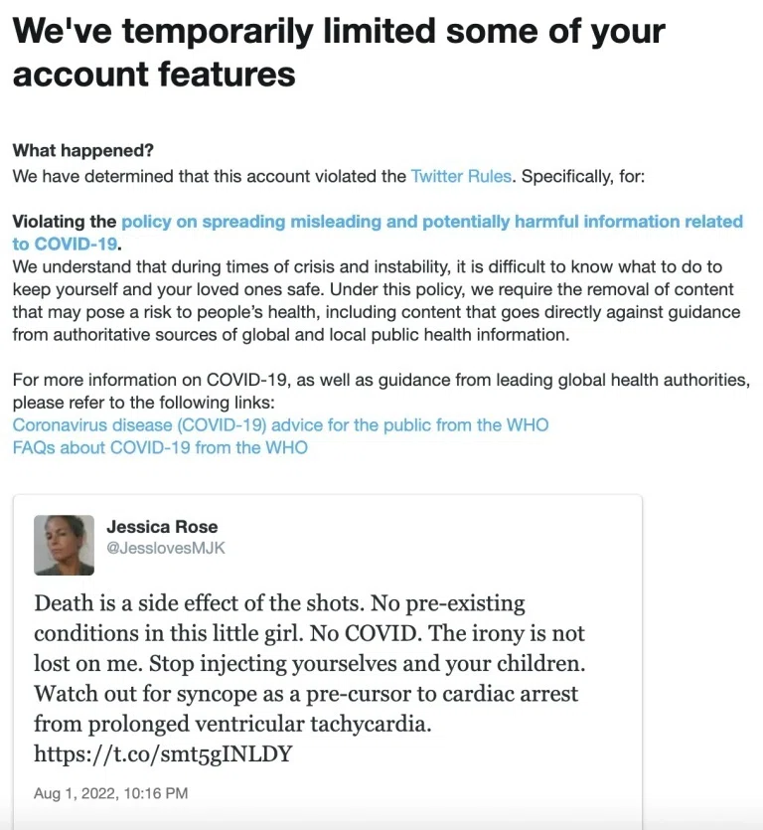Image resolution: width=763 pixels, height=830 pixels.
Task: Click the "We understand that during times" paragraph line
Action: (368, 266)
